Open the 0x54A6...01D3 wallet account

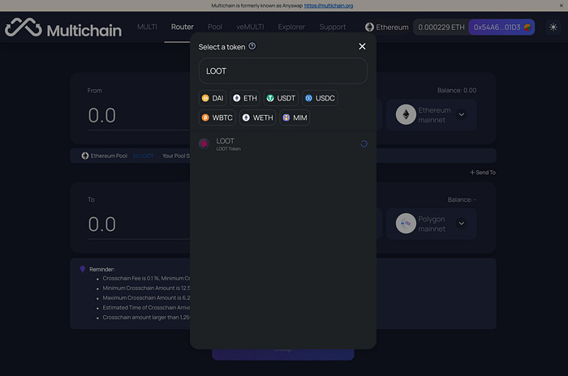coord(501,27)
